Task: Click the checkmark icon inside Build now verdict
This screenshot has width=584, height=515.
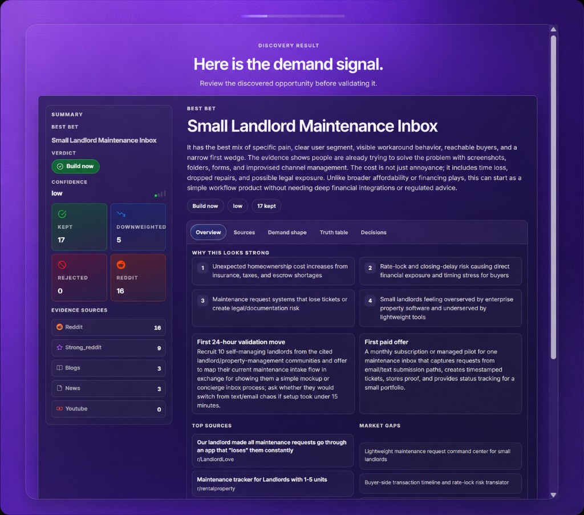Action: coord(60,167)
